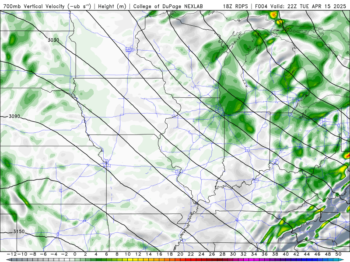
Task: Click the '18Z RDPS' model run label
Action: click(x=235, y=6)
